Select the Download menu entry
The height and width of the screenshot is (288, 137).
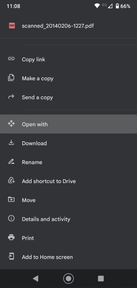pos(68,143)
